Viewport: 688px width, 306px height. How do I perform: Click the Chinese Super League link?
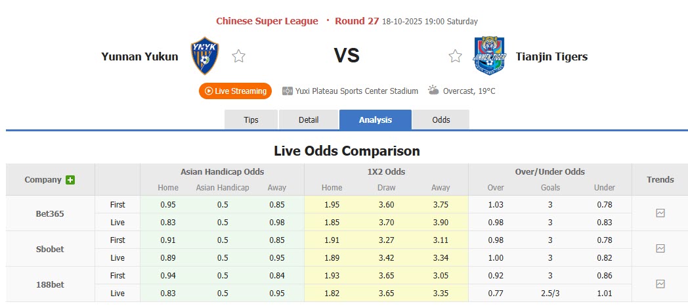(x=267, y=21)
